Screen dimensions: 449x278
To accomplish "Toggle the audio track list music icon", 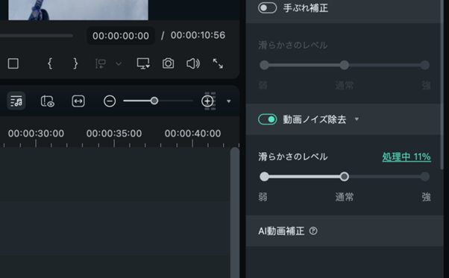I will (x=16, y=101).
